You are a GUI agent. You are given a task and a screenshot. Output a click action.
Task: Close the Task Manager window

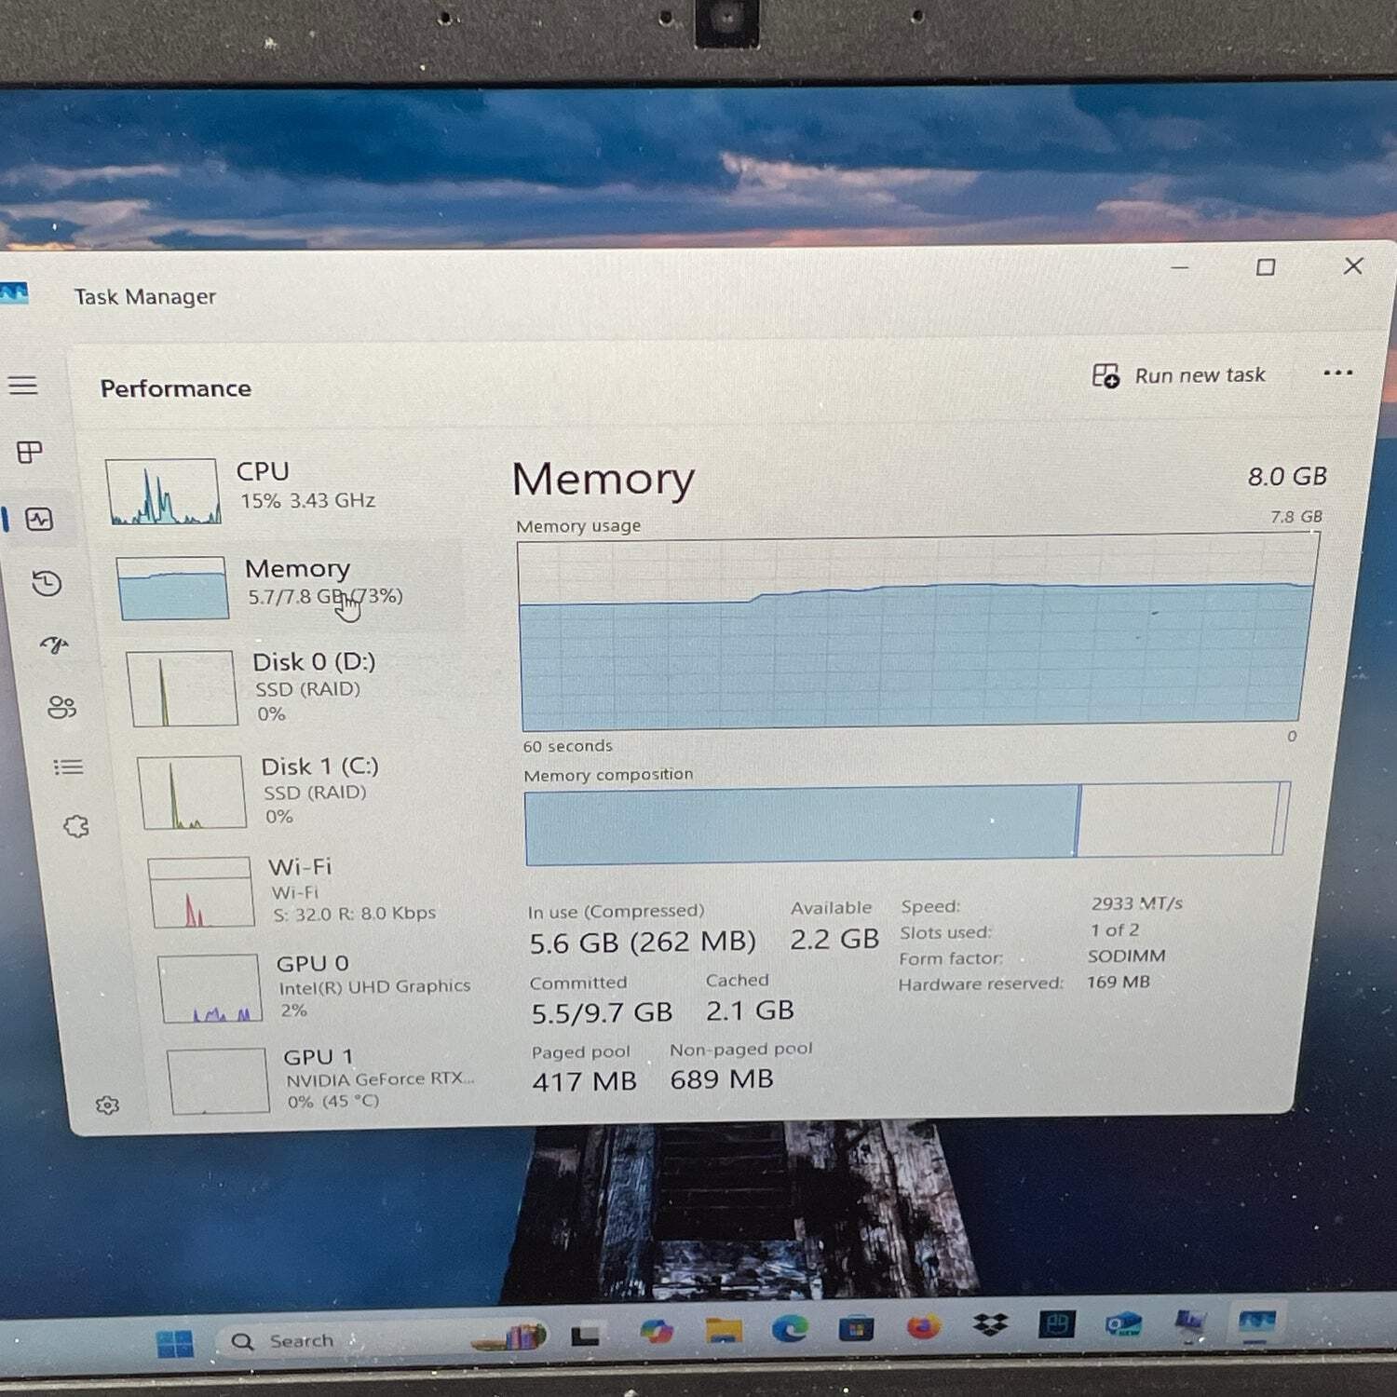(x=1353, y=266)
